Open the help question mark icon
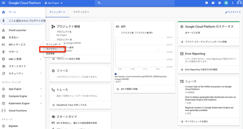Viewport: 243px width, 129px height. [x=219, y=3]
